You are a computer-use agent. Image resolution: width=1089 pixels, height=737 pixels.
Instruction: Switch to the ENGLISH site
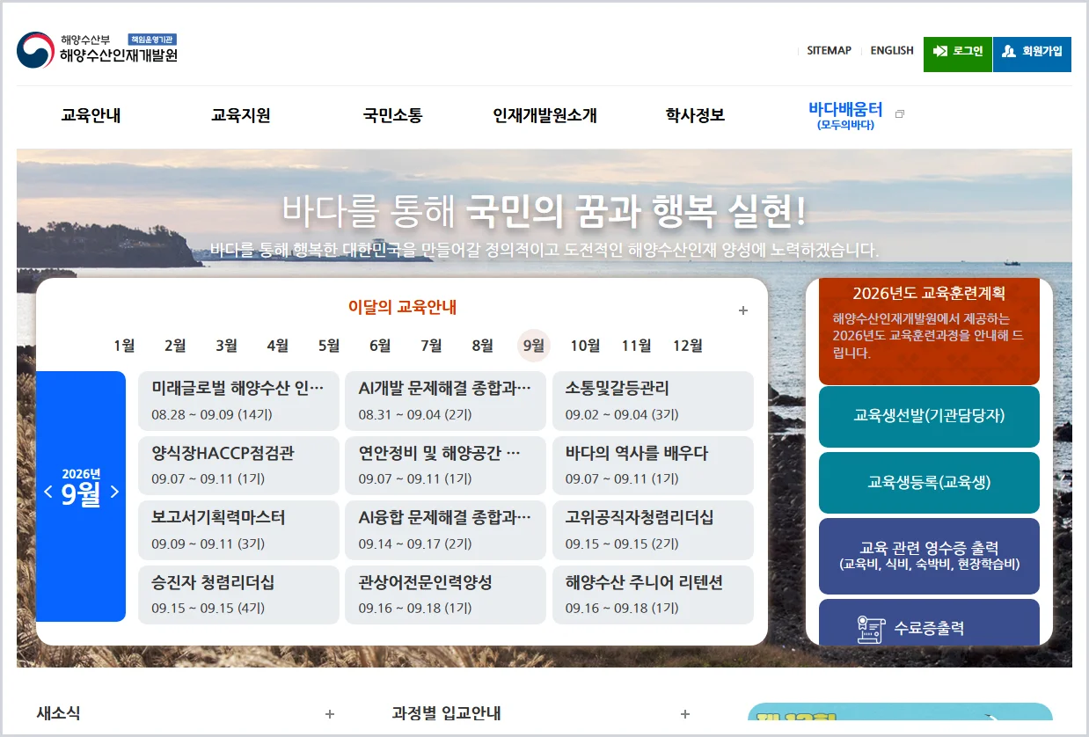pyautogui.click(x=892, y=50)
